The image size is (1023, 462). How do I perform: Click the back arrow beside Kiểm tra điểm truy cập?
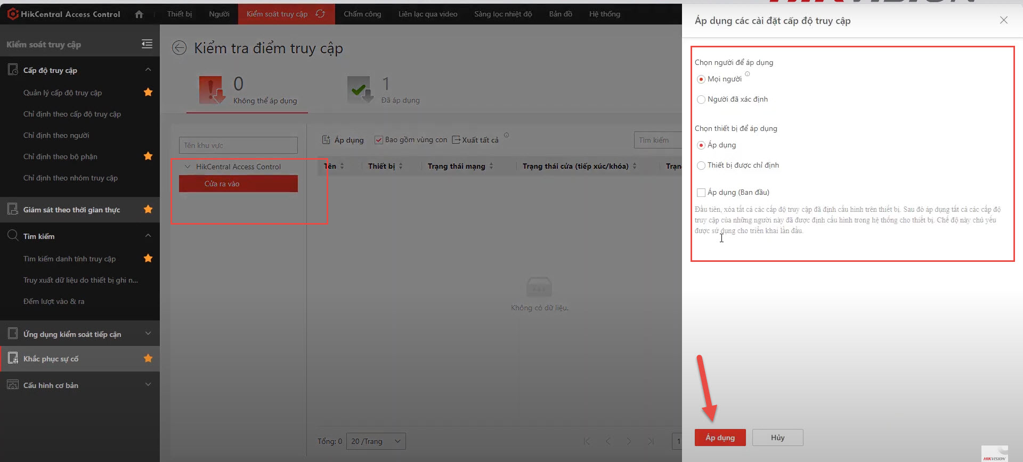(179, 48)
